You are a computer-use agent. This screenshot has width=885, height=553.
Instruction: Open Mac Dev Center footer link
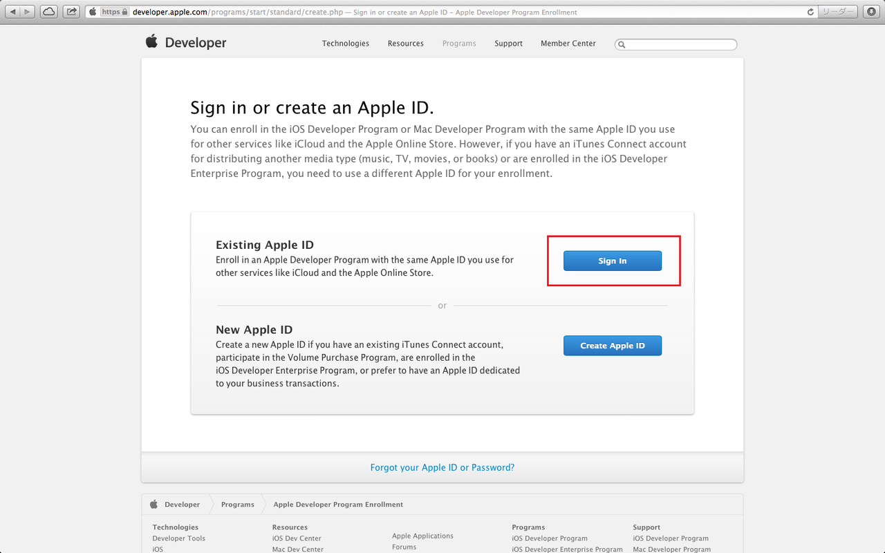click(x=298, y=550)
